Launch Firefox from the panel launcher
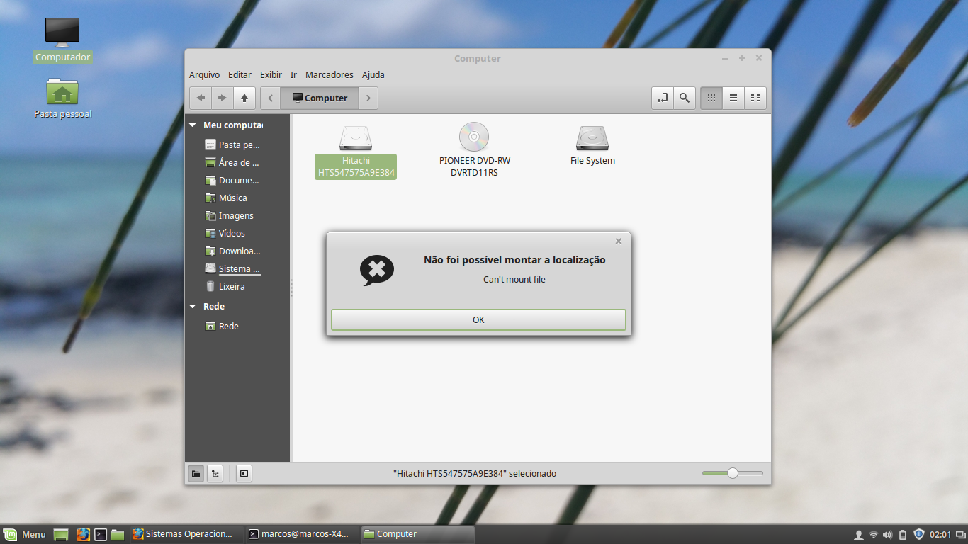 (84, 534)
